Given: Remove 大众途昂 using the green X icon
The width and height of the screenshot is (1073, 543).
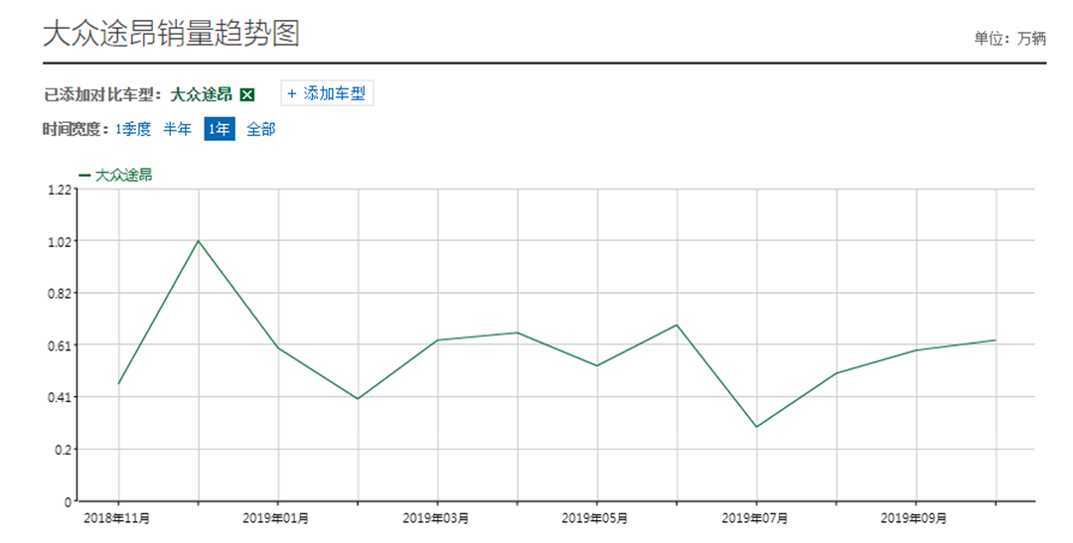Looking at the screenshot, I should coord(247,95).
